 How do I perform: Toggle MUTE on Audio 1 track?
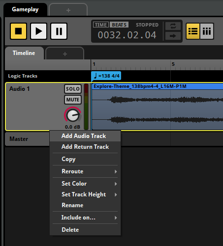73,100
